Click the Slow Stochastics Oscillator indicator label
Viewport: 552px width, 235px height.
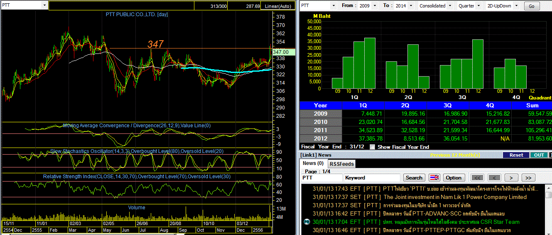point(137,151)
